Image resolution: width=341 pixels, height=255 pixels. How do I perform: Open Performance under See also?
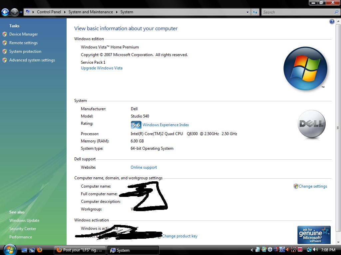click(x=21, y=237)
